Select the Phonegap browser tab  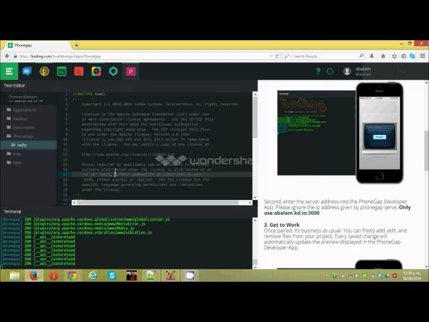[38, 46]
